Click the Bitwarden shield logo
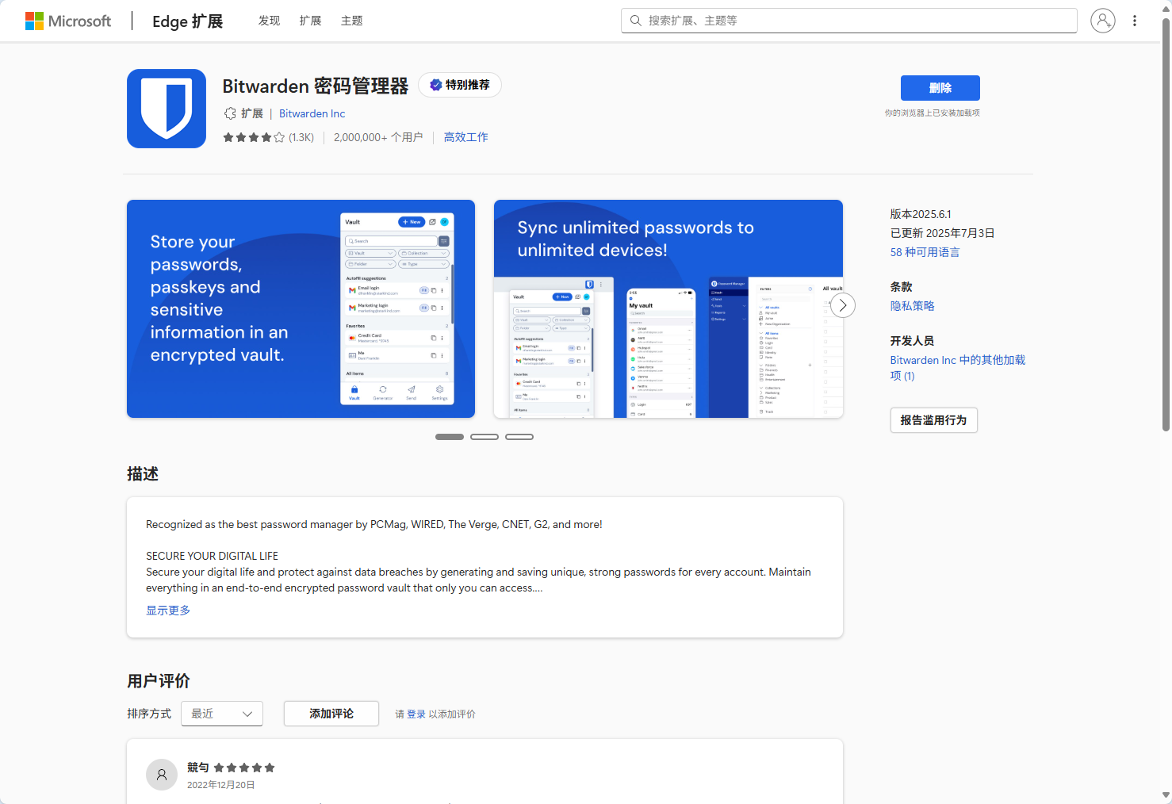This screenshot has width=1172, height=804. point(167,109)
